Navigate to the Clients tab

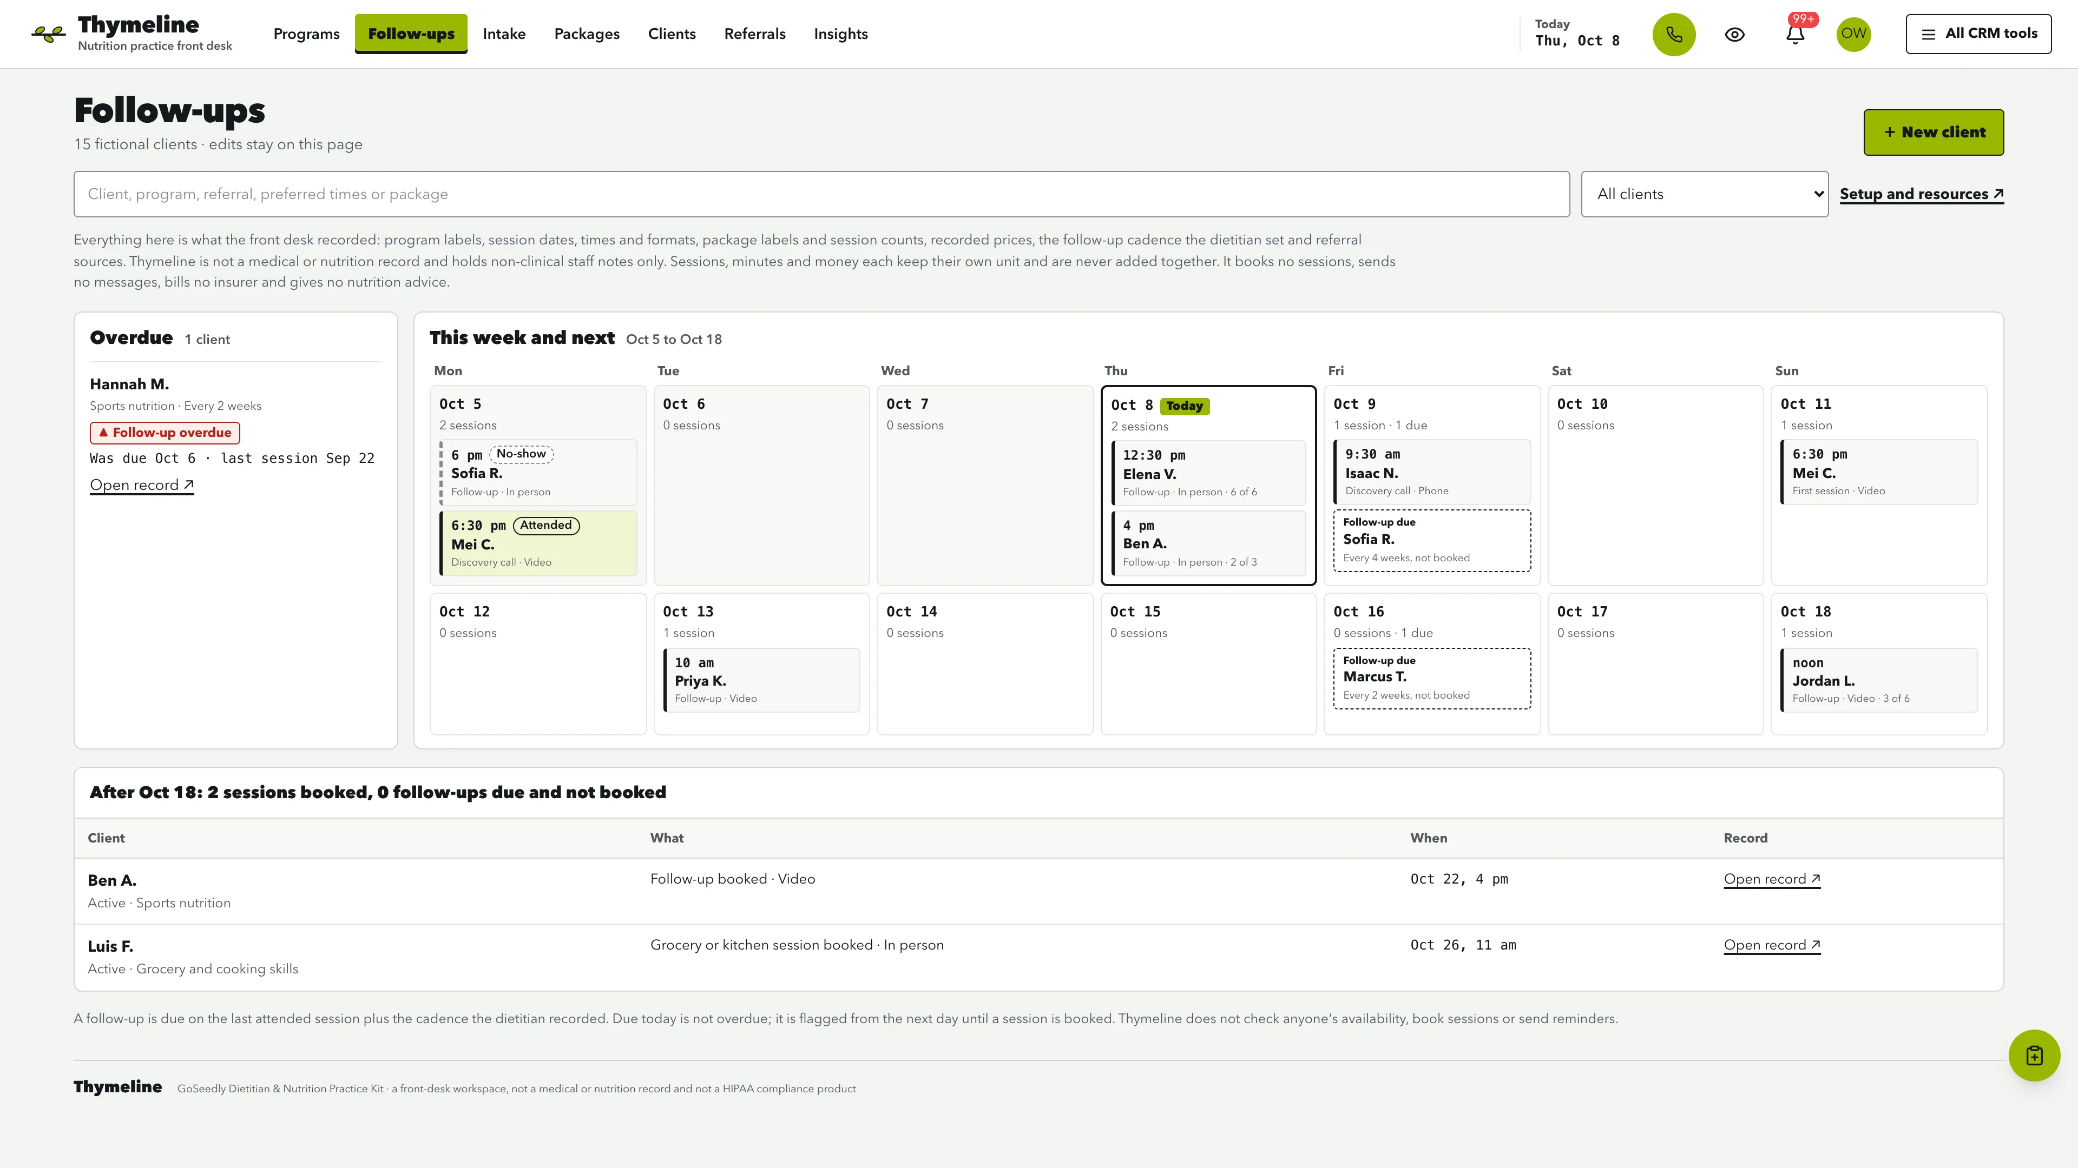click(672, 34)
